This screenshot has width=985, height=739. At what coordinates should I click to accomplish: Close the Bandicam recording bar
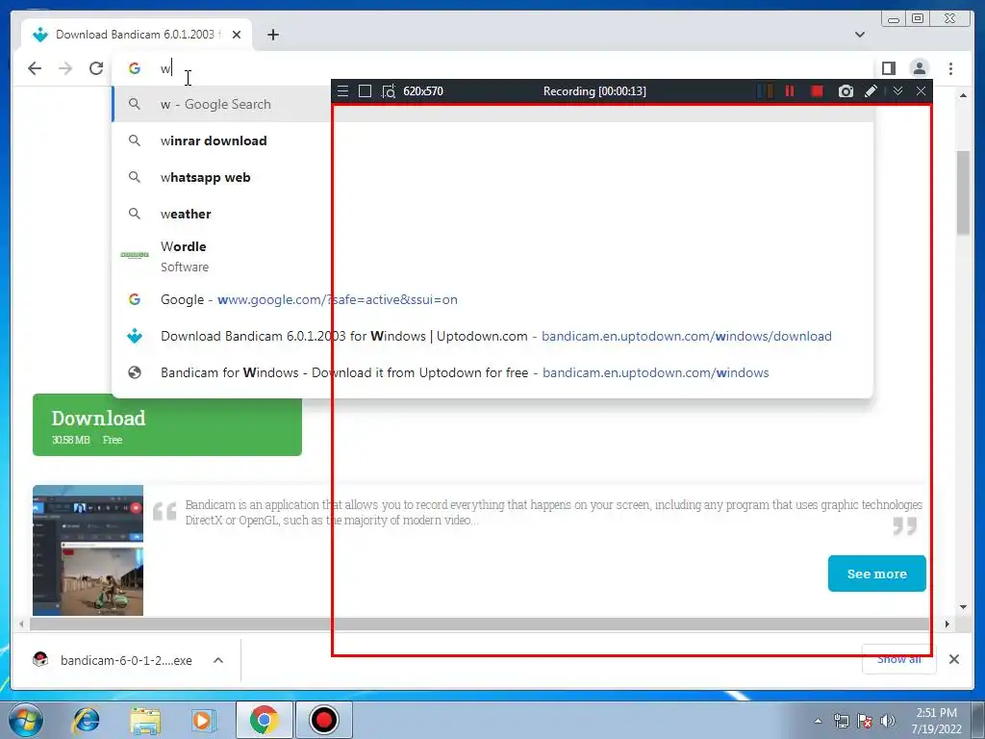tap(921, 91)
